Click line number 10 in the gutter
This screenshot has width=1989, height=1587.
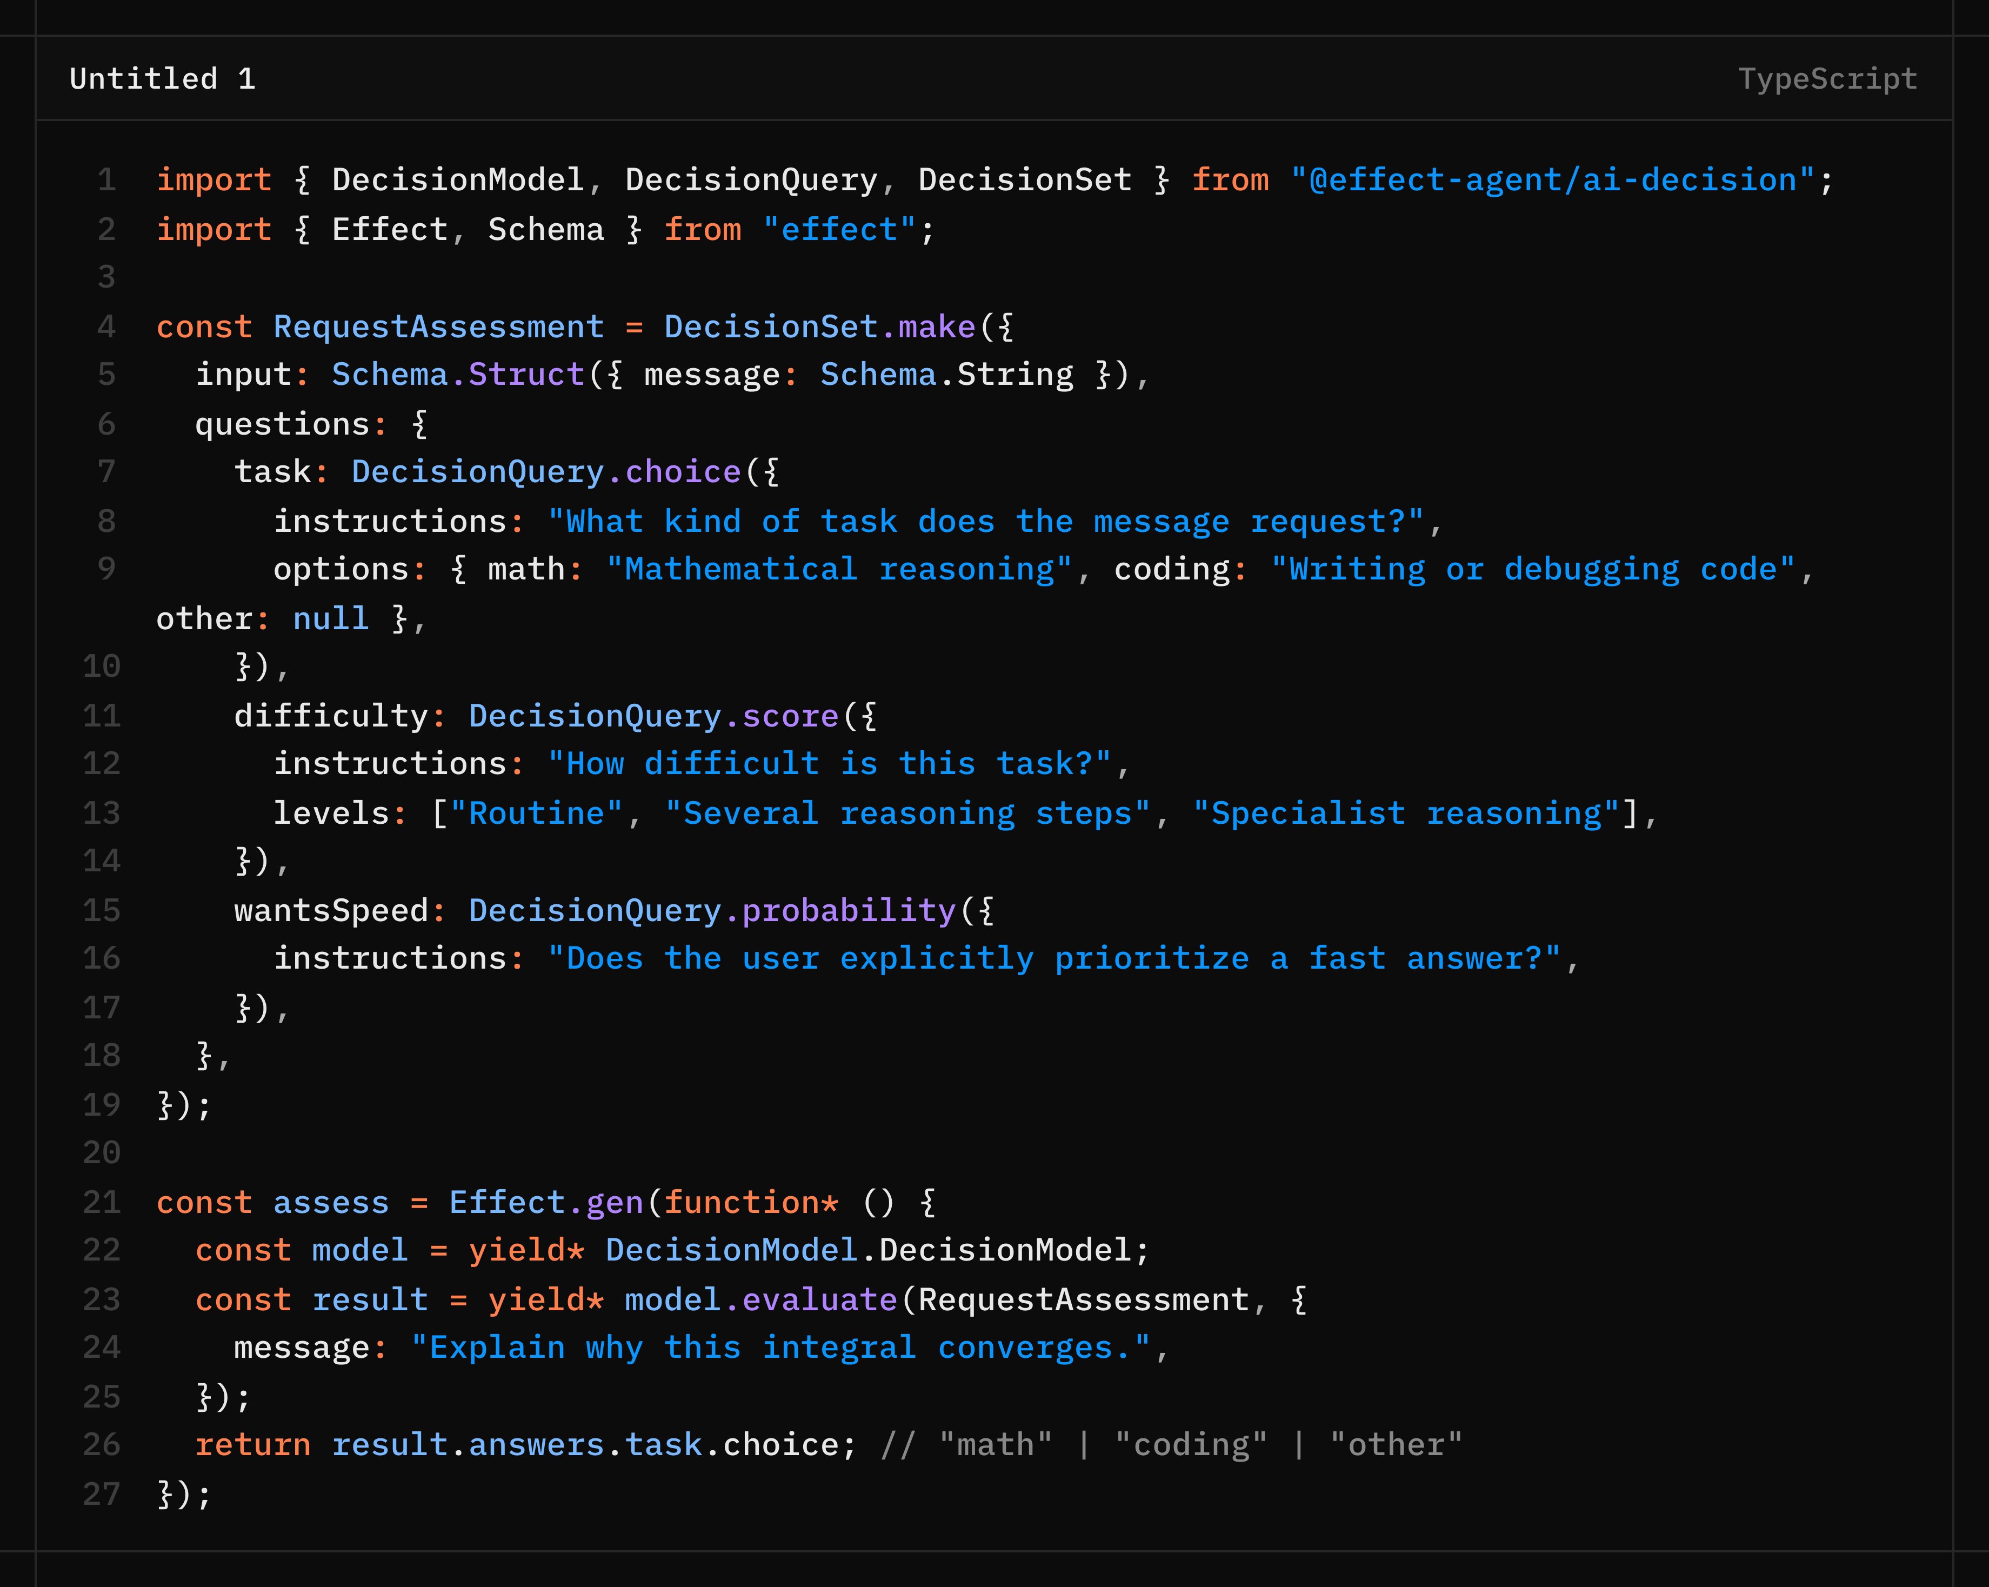point(102,666)
